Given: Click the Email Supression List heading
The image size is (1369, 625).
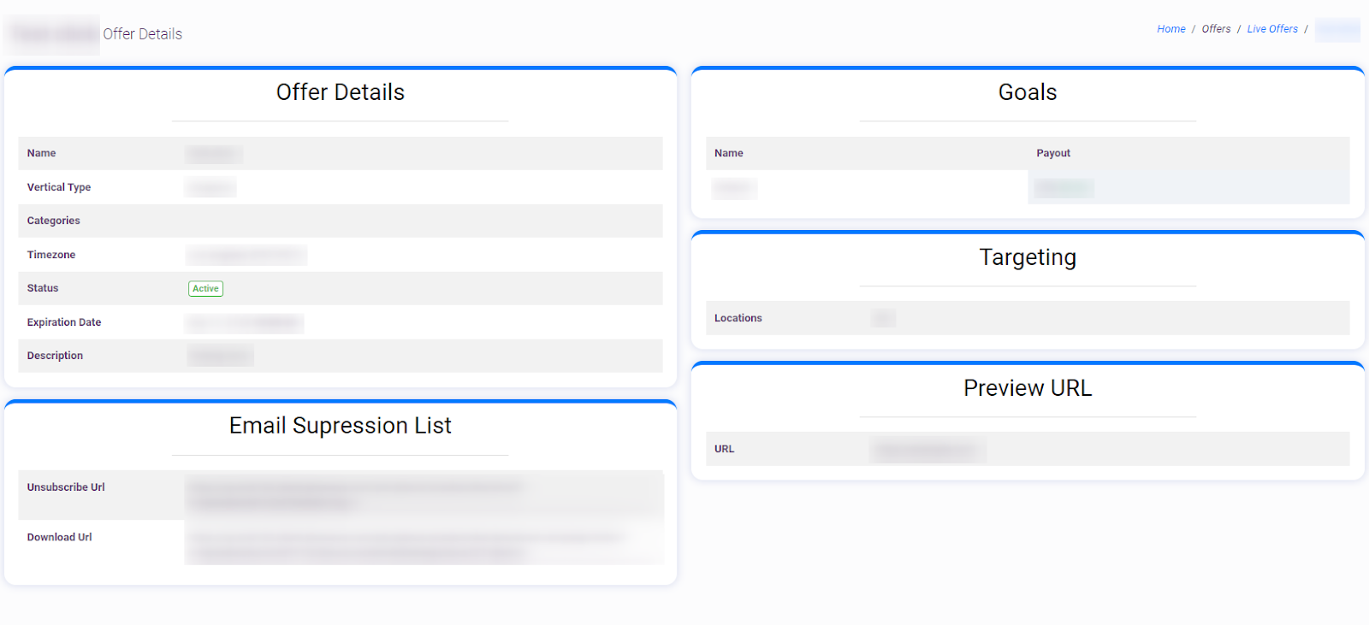Looking at the screenshot, I should click(340, 426).
